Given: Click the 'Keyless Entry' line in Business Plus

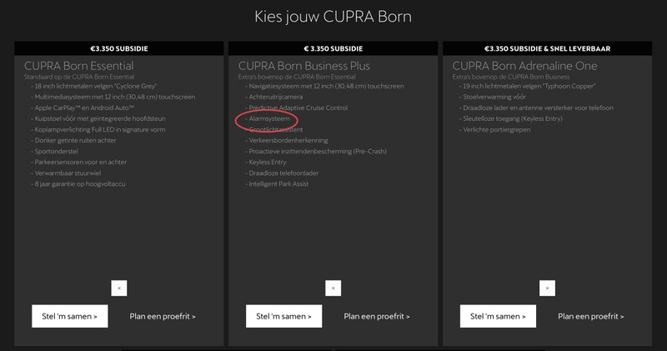Looking at the screenshot, I should (x=268, y=162).
